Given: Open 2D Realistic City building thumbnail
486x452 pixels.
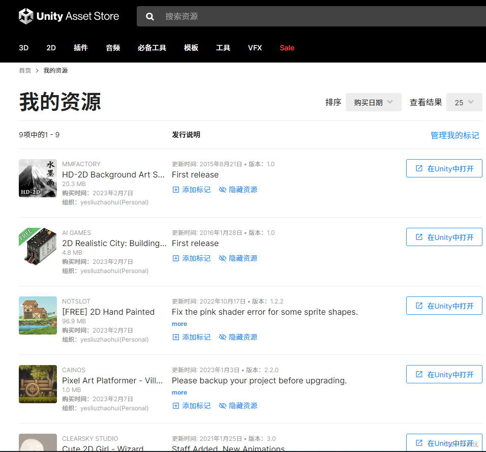Looking at the screenshot, I should click(38, 247).
